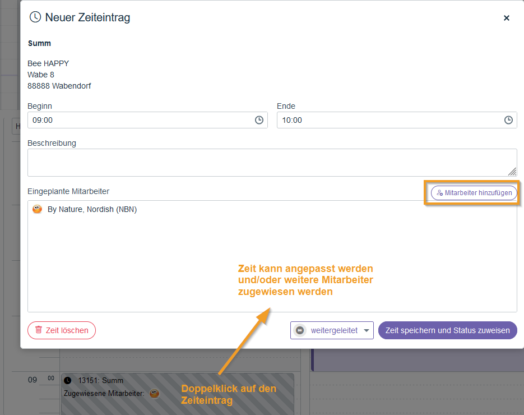Open the weitergeleitet status dropdown arrow
This screenshot has width=524, height=415.
pyautogui.click(x=367, y=330)
